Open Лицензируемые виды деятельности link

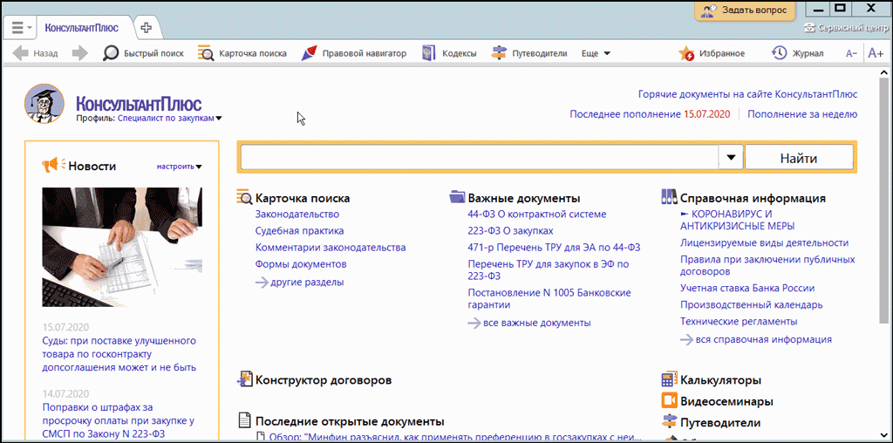click(x=764, y=242)
